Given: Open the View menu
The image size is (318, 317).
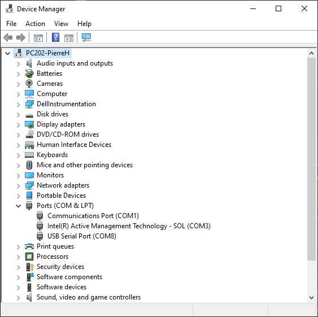Looking at the screenshot, I should (x=61, y=24).
